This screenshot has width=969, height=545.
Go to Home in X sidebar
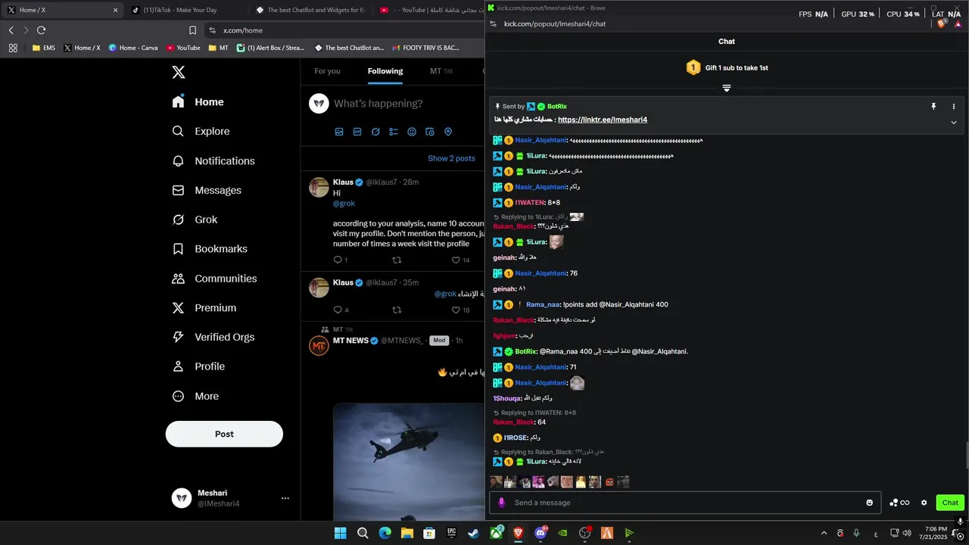pyautogui.click(x=198, y=102)
